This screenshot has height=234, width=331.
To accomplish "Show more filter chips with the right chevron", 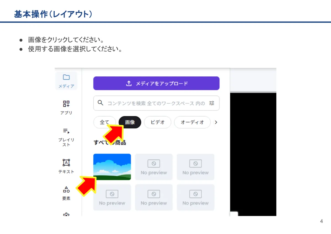I will [216, 122].
